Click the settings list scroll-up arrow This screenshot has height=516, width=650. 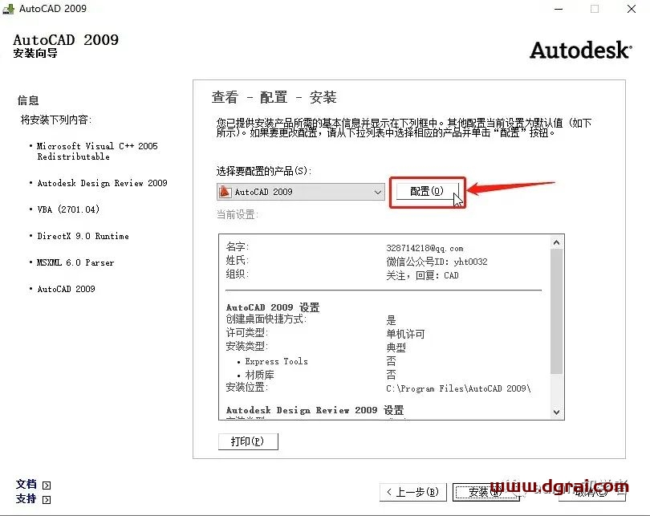557,242
